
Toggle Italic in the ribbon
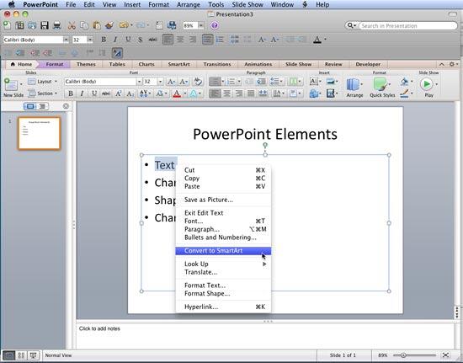pos(82,93)
